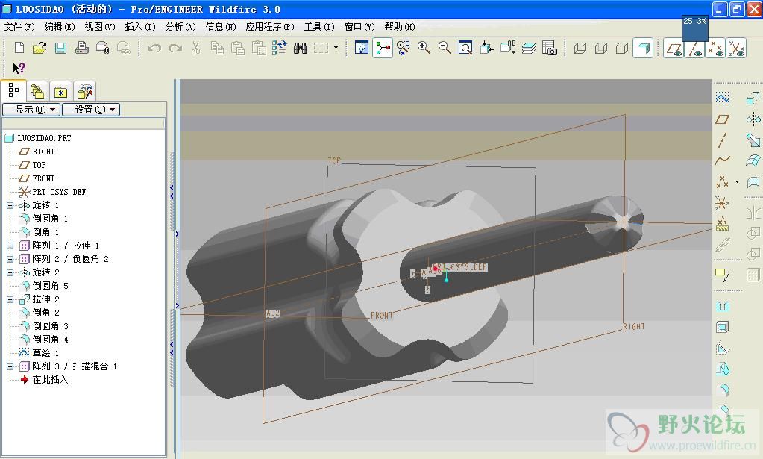The width and height of the screenshot is (763, 459).
Task: Launch the Revolve tool in right toolbar
Action: (753, 119)
